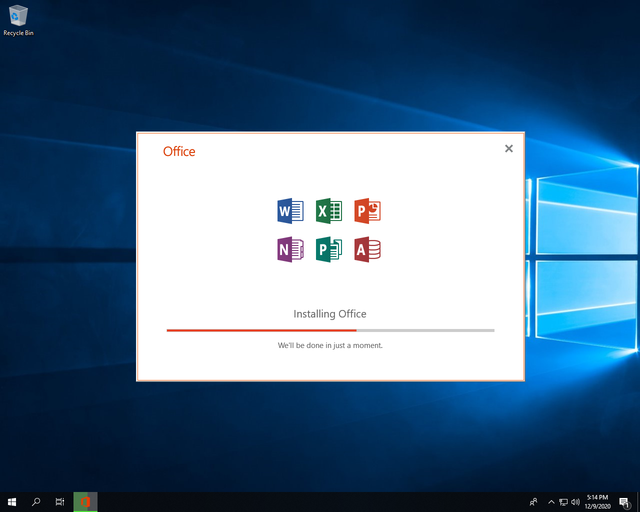Open taskbar Search
This screenshot has height=512, width=640.
click(36, 502)
